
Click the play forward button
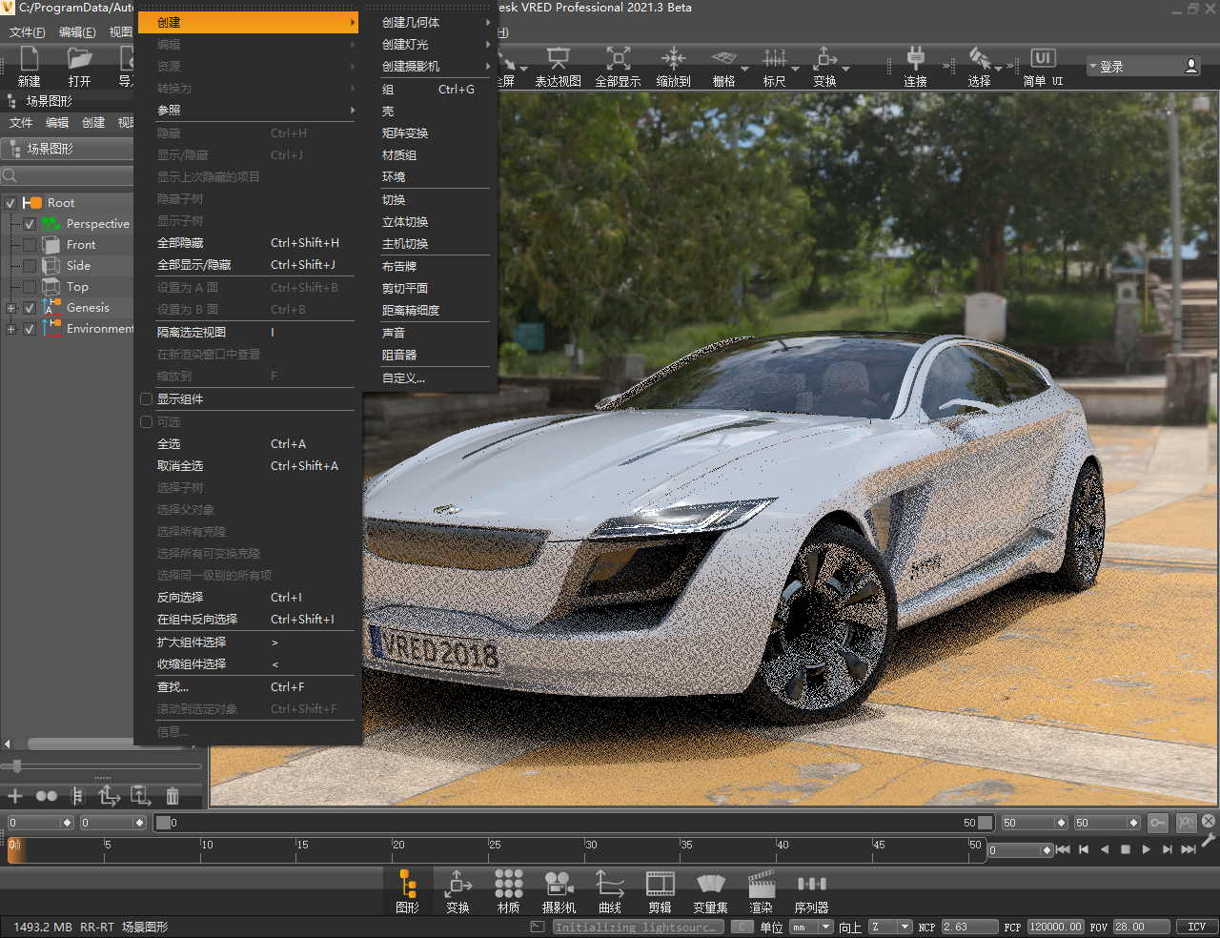(1147, 849)
